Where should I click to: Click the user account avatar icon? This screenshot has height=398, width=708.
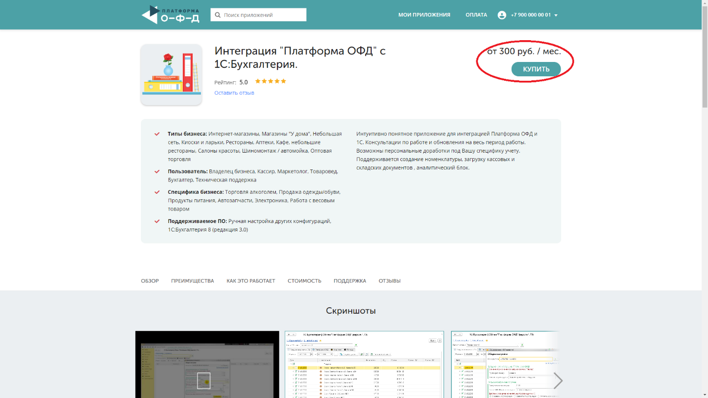[x=502, y=15]
